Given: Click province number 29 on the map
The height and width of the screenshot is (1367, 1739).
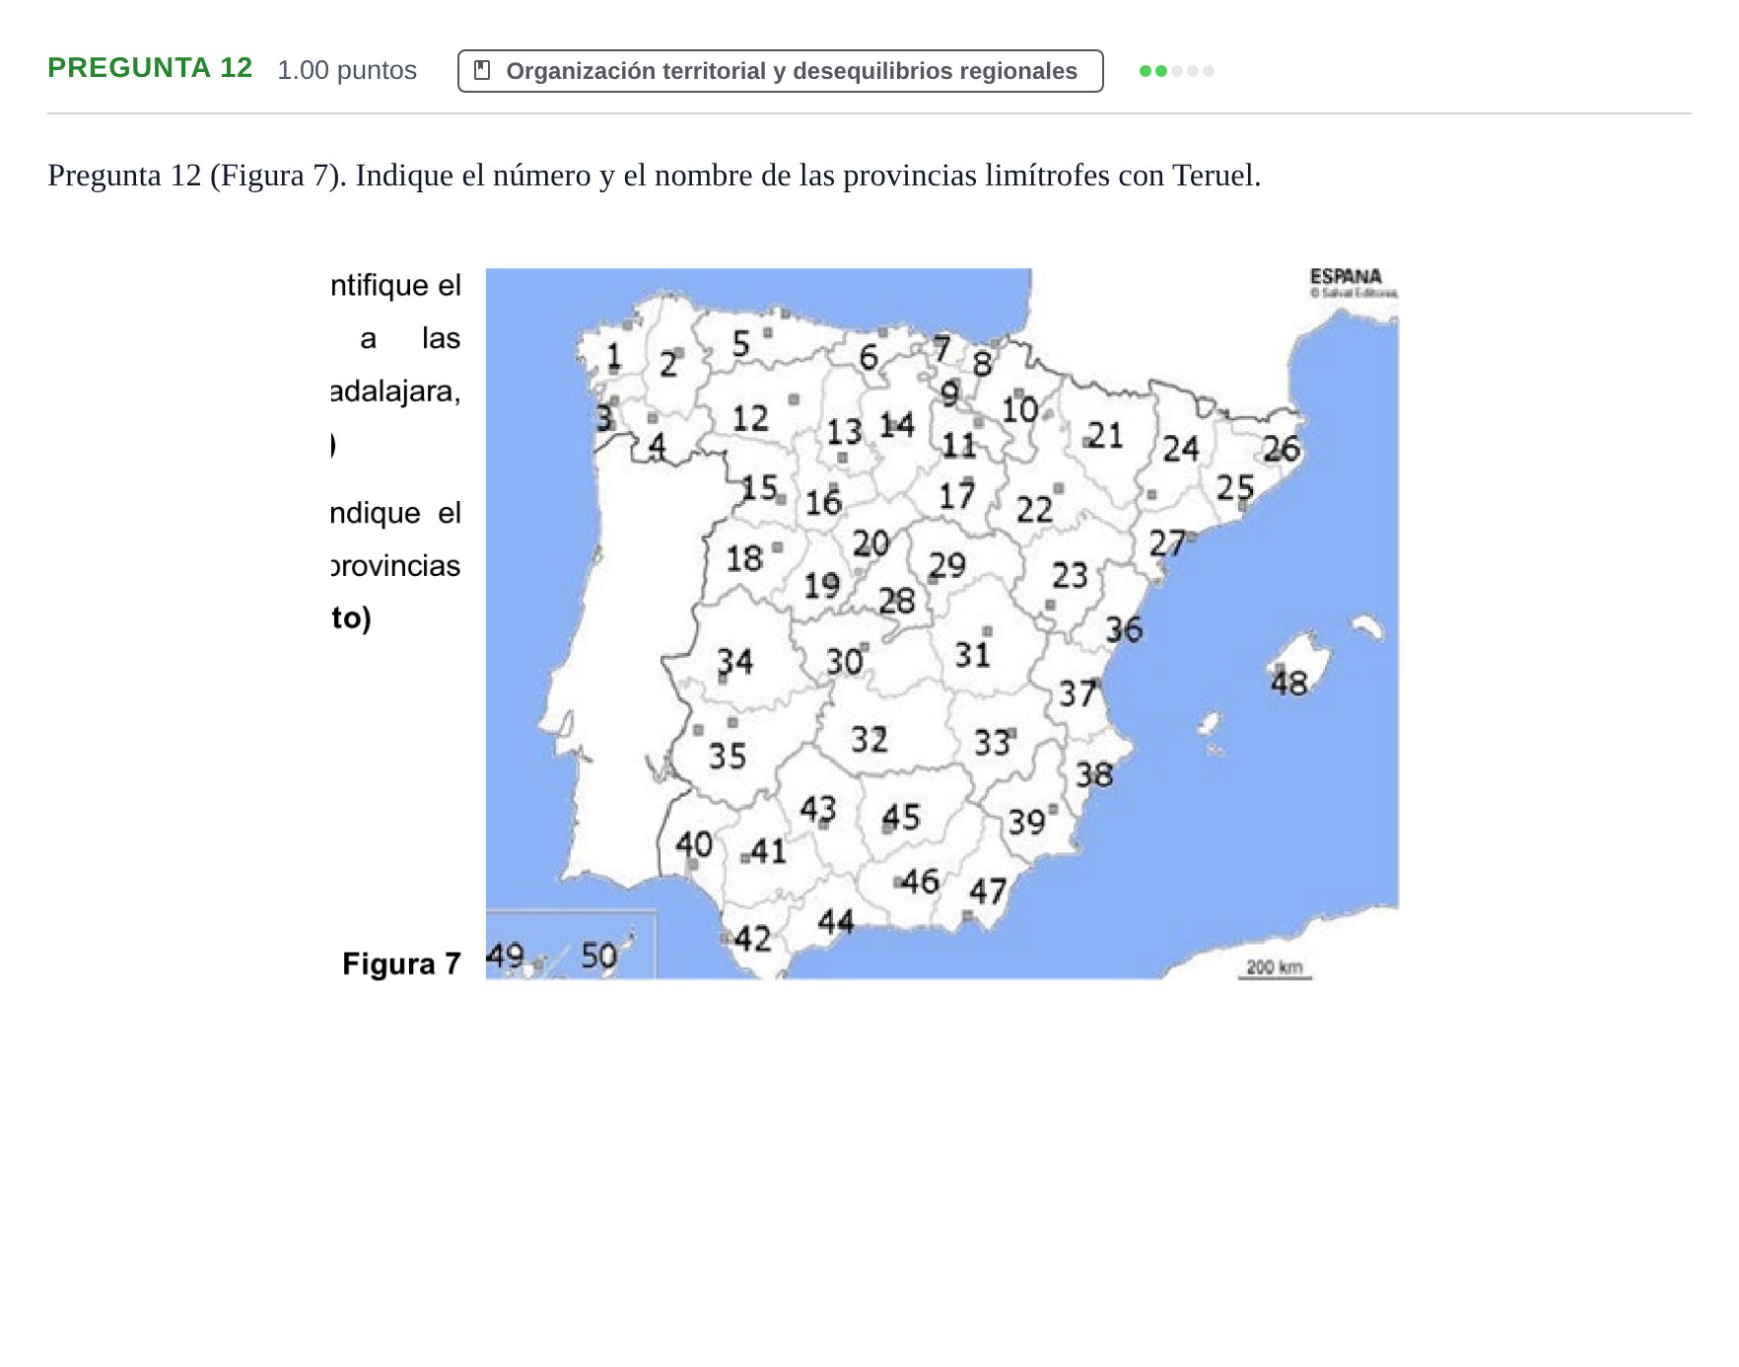Looking at the screenshot, I should (x=947, y=565).
